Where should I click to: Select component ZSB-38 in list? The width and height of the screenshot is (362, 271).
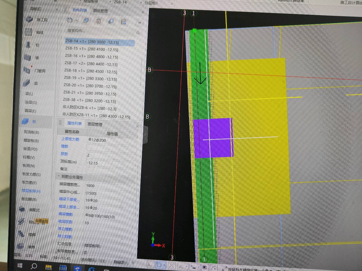coord(89,100)
